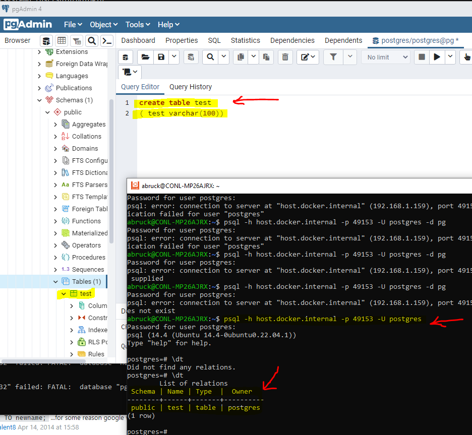Click the Stop query square button
This screenshot has height=435, width=472.
tap(422, 57)
